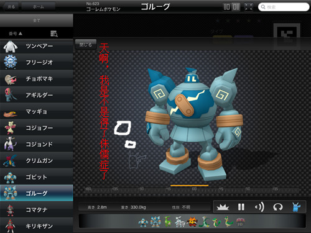Toggle the blue Pikachu size comparison icon
311x233 pixels.
coord(296,207)
